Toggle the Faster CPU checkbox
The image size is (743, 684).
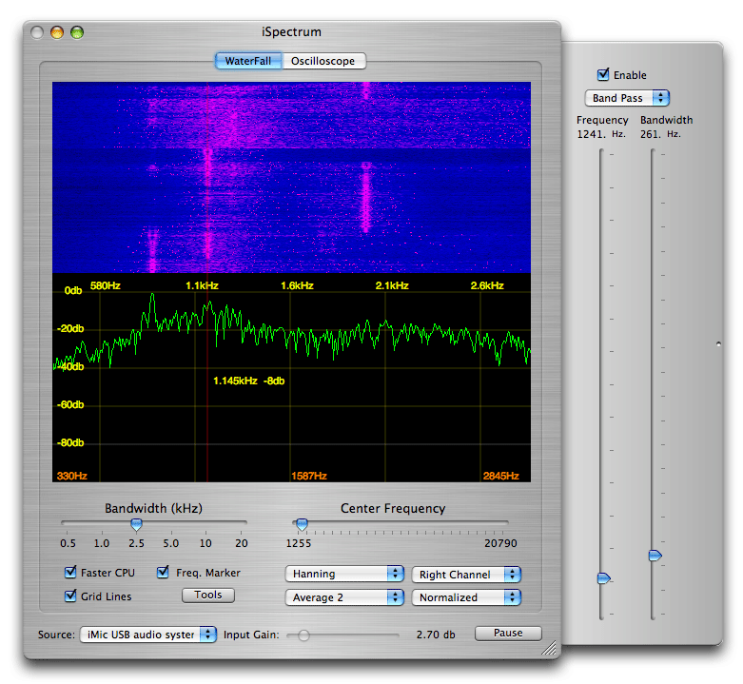point(70,573)
